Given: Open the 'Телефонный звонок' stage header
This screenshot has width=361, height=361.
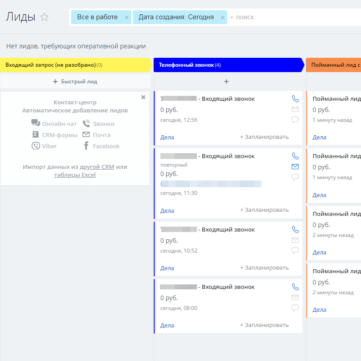Looking at the screenshot, I should coord(228,65).
